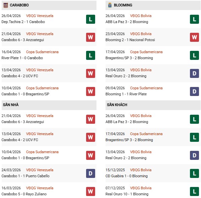The image size is (201, 198).
Task: Click the L badge for CD Guabira 1-0 Blooming
Action: pyautogui.click(x=194, y=173)
